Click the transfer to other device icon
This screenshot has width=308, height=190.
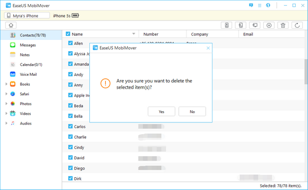point(241,25)
